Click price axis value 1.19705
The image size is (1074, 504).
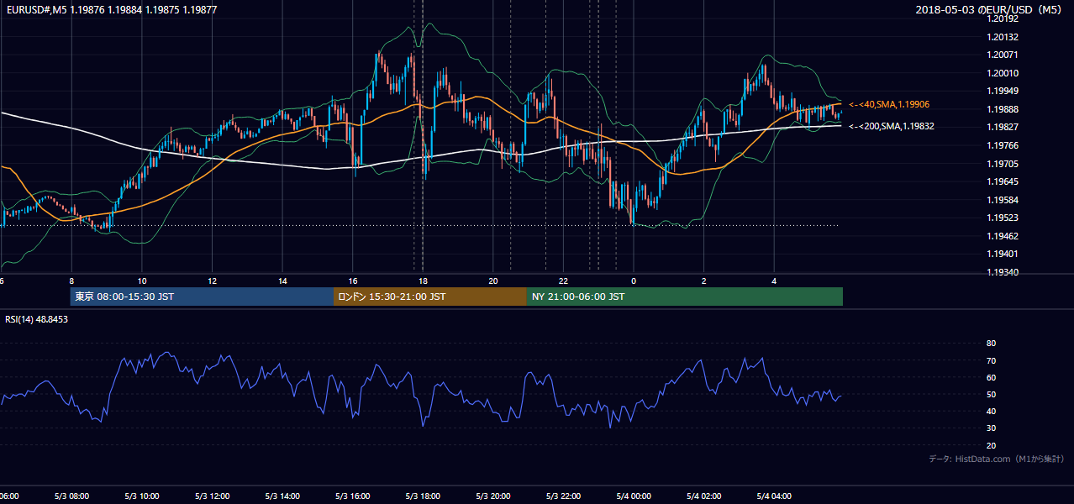1003,164
